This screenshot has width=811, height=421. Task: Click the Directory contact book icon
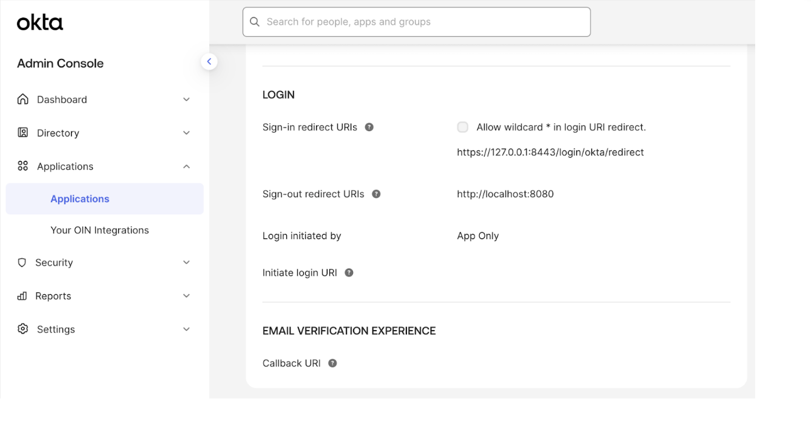23,133
